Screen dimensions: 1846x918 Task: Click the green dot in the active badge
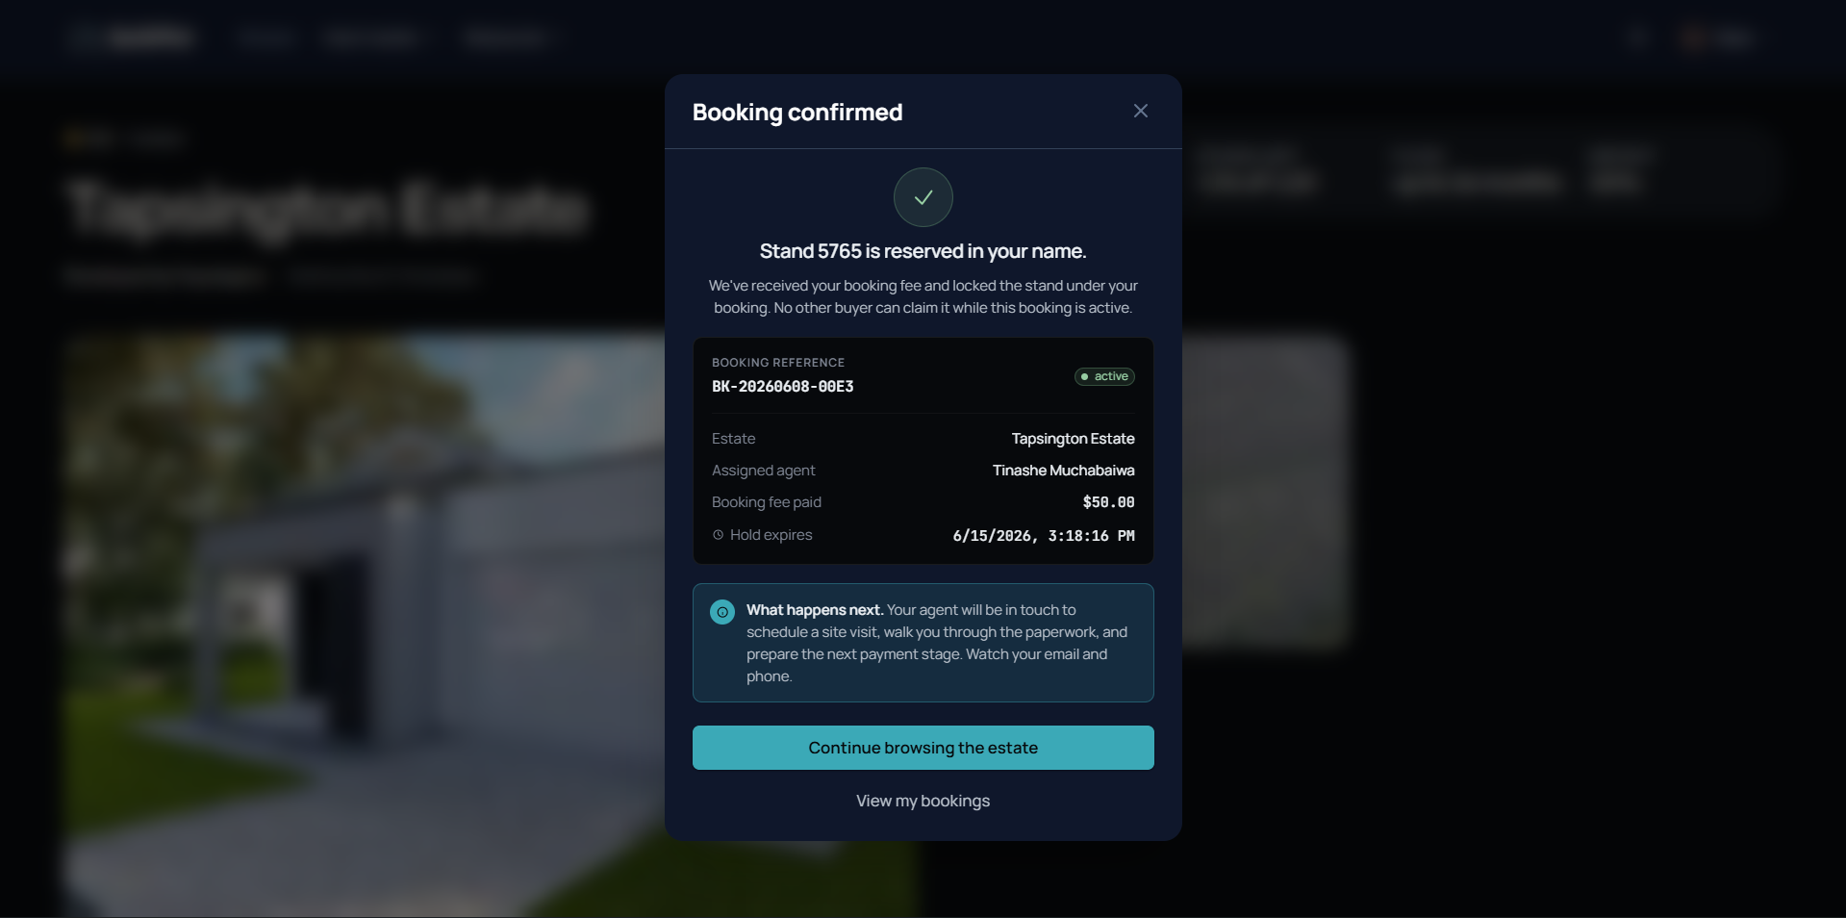(x=1084, y=376)
